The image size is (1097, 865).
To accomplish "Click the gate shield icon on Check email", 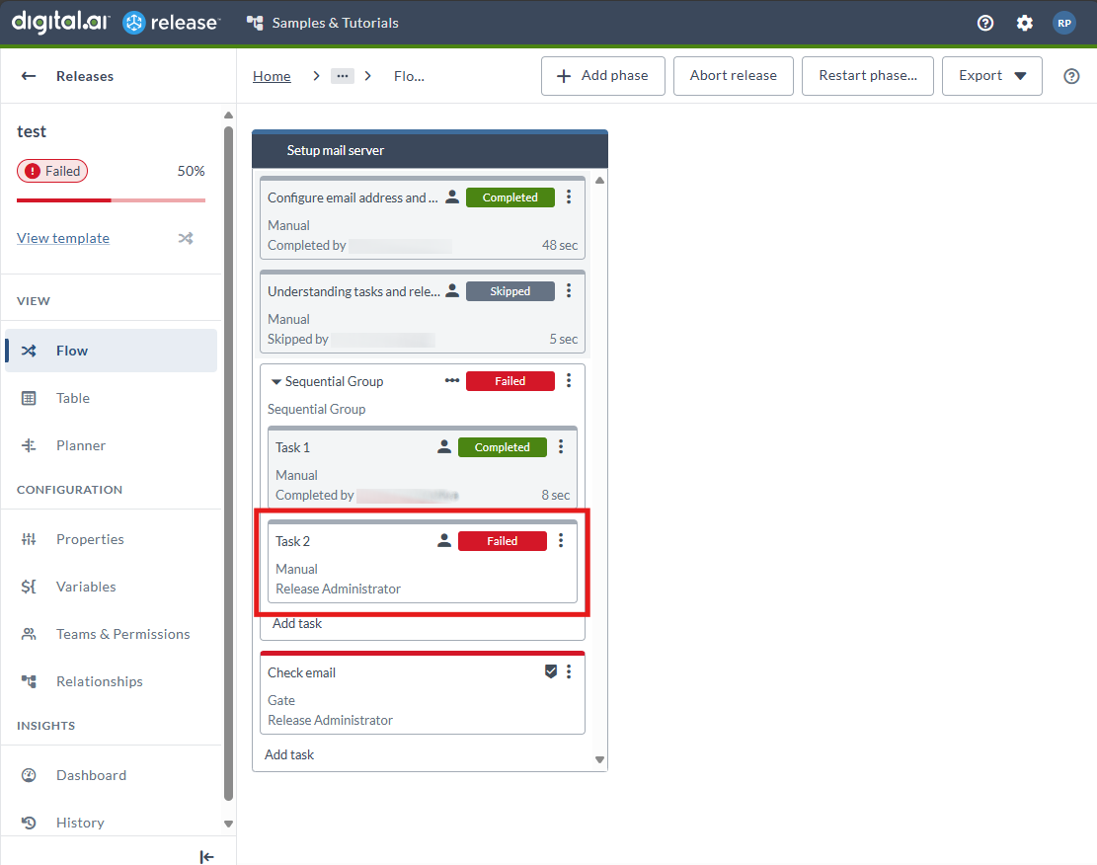I will point(551,671).
